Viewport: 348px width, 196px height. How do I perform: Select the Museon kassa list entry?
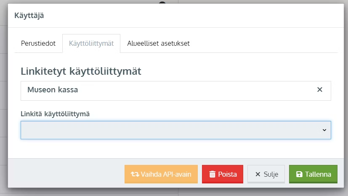tap(176, 91)
